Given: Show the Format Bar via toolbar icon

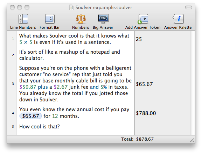Looking at the screenshot, I should pos(50,19).
